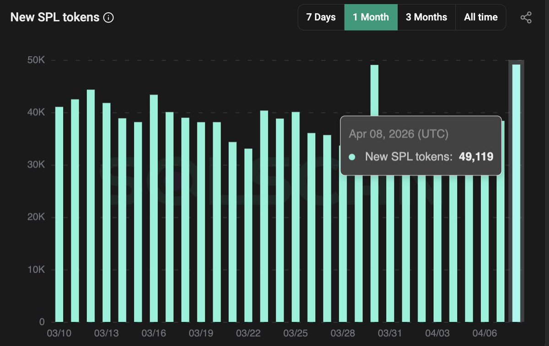Image resolution: width=549 pixels, height=346 pixels.
Task: Click the teal legend dot in tooltip
Action: pyautogui.click(x=352, y=157)
